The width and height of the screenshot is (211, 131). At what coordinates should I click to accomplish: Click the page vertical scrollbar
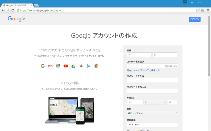pyautogui.click(x=209, y=49)
